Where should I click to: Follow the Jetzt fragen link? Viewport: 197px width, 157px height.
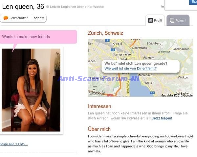coord(162,118)
